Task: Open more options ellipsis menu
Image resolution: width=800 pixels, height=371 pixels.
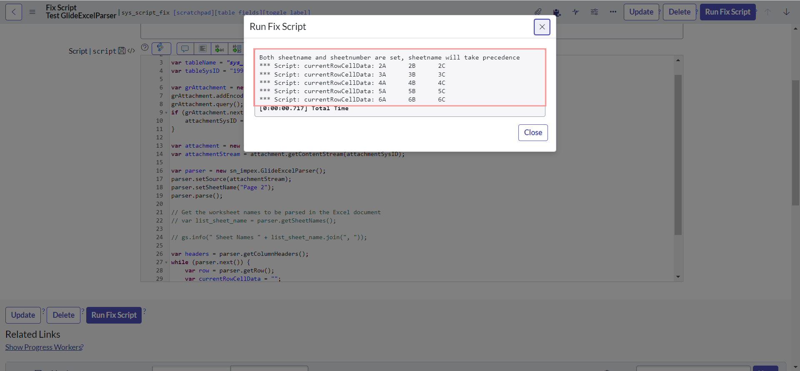Action: point(613,12)
